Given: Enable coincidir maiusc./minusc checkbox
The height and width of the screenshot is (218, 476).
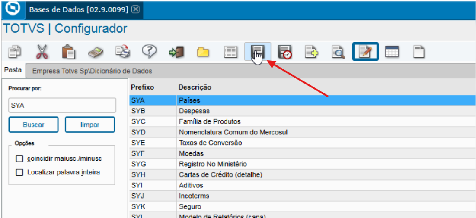Looking at the screenshot, I should [19, 159].
